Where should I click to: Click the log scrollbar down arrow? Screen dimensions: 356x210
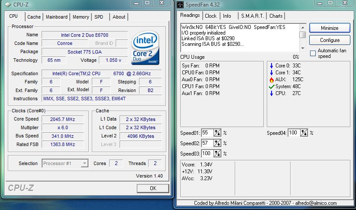[x=303, y=48]
